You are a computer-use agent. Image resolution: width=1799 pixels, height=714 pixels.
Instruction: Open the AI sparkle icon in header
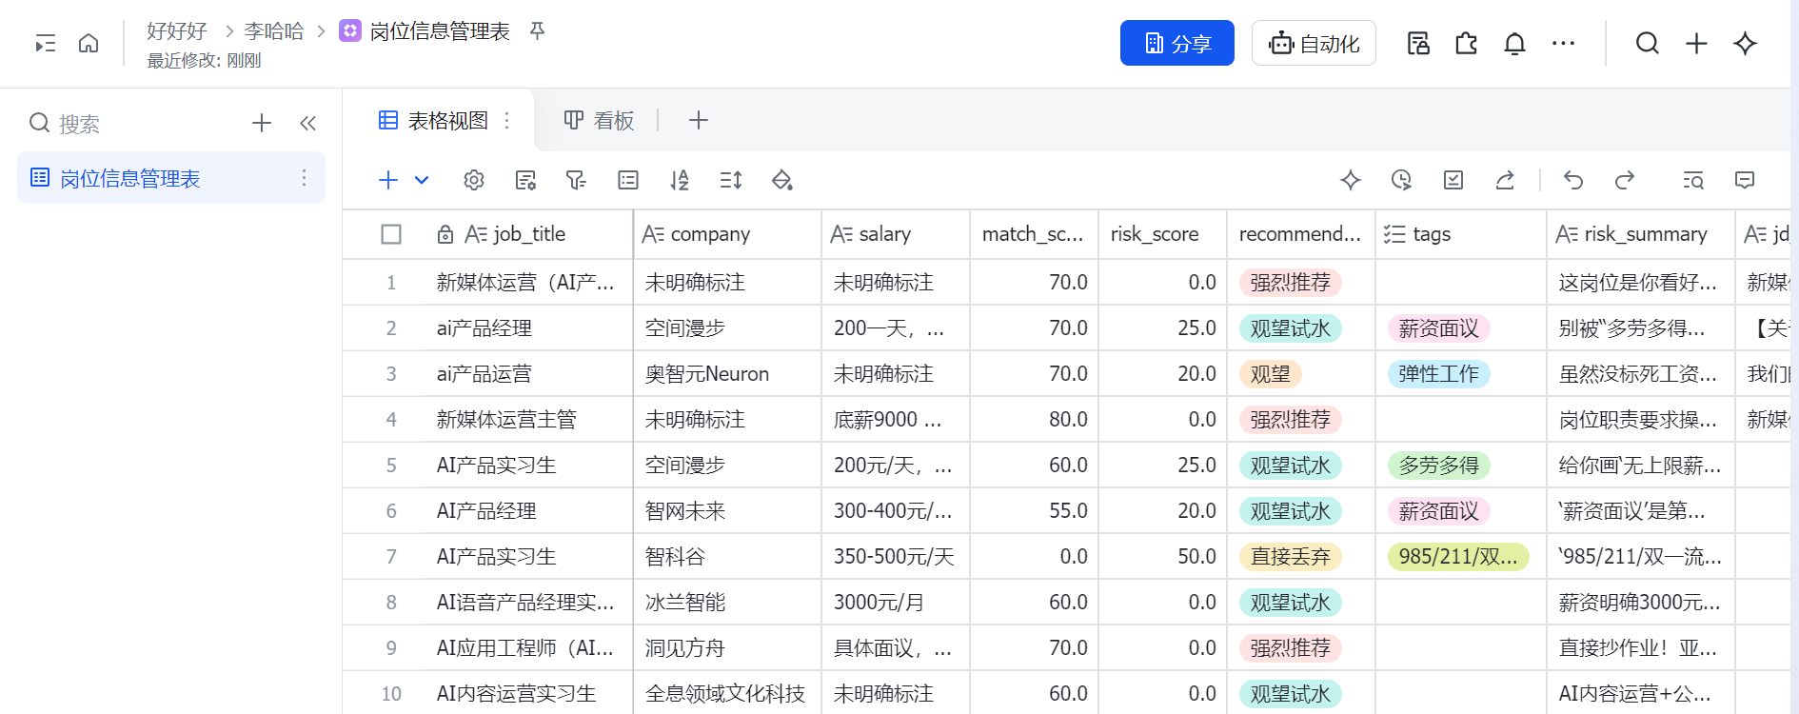point(1745,43)
